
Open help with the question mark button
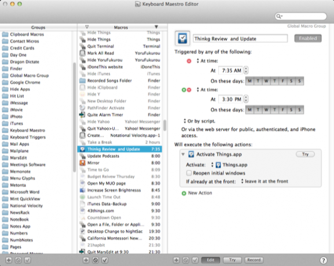point(324,260)
